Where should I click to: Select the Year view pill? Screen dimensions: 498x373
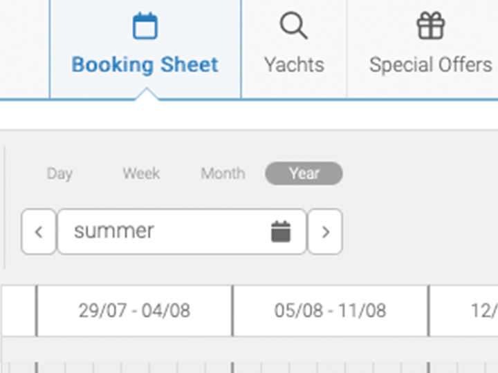[304, 173]
